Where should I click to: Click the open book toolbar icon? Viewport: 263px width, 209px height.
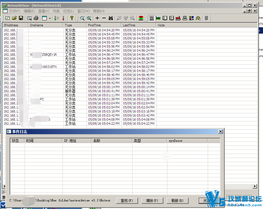click(165, 18)
